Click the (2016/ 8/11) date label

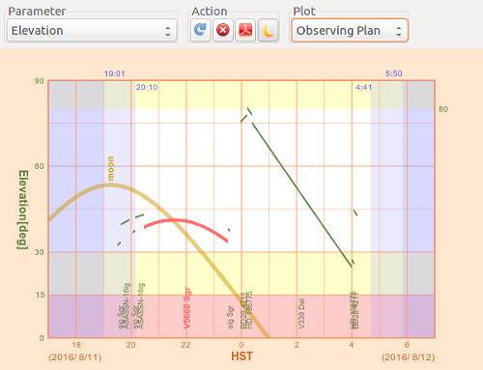pos(75,357)
